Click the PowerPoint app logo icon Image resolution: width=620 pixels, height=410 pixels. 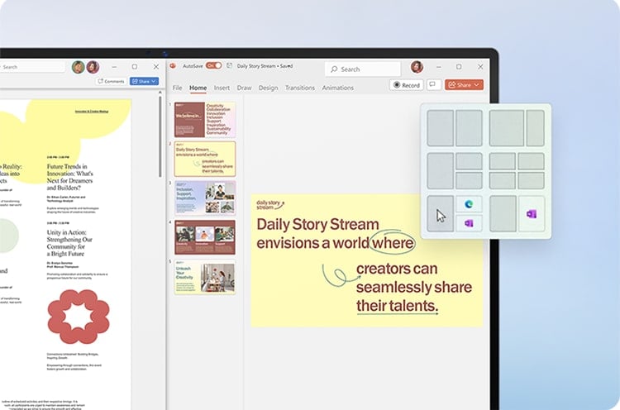click(174, 66)
